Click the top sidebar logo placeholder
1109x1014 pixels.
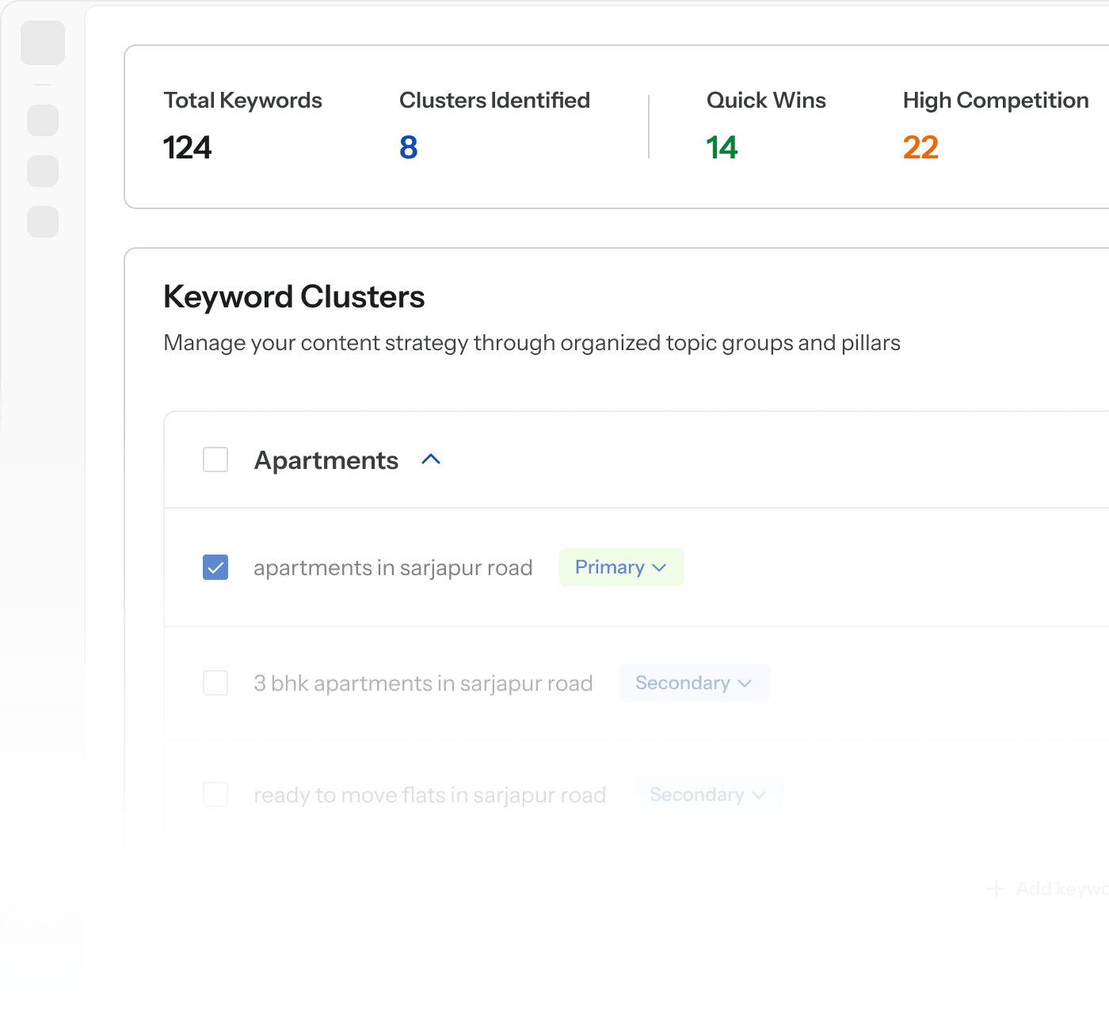[43, 43]
